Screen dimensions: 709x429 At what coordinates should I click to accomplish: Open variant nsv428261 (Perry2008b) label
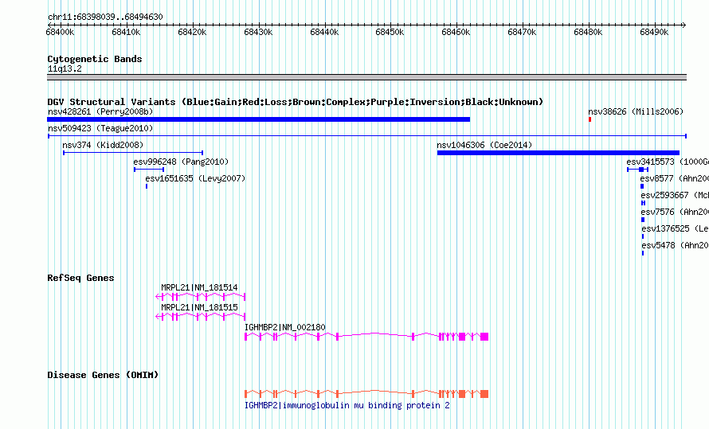100,111
